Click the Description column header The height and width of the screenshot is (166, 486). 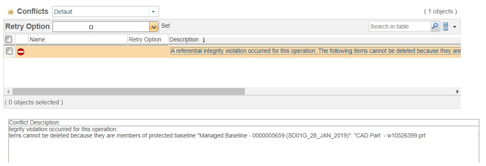point(184,39)
